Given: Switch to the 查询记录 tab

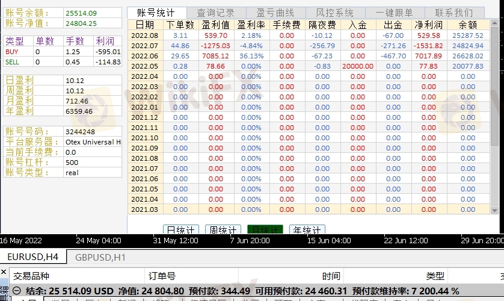Looking at the screenshot, I should pyautogui.click(x=215, y=13).
